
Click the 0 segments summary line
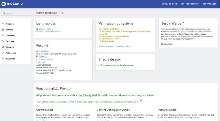(58, 54)
